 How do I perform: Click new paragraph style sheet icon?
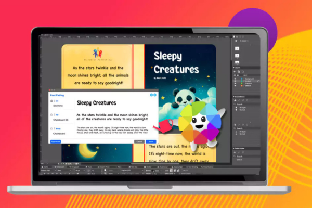(x=235, y=100)
